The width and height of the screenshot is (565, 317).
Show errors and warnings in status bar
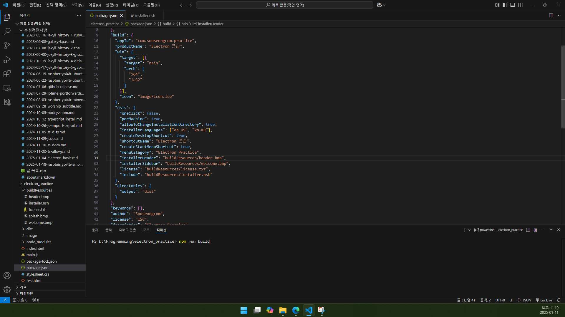[20, 300]
